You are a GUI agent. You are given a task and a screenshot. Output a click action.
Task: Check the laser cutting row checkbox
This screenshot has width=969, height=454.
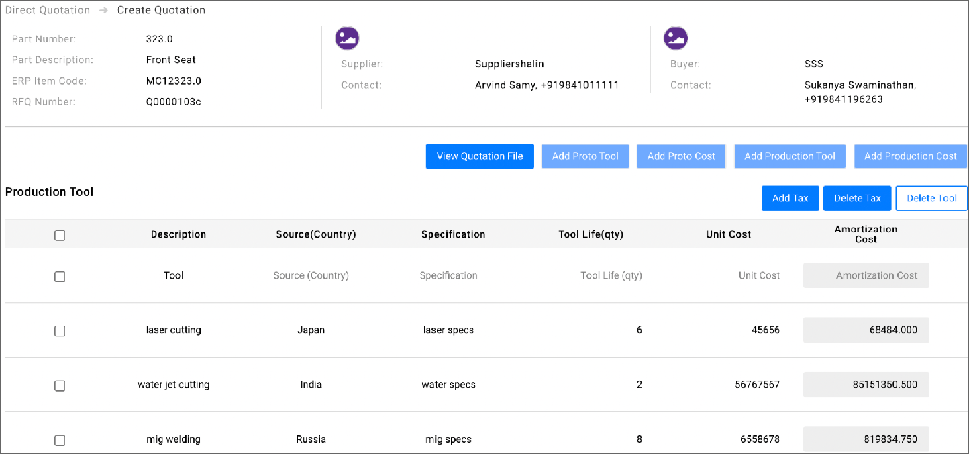[60, 331]
